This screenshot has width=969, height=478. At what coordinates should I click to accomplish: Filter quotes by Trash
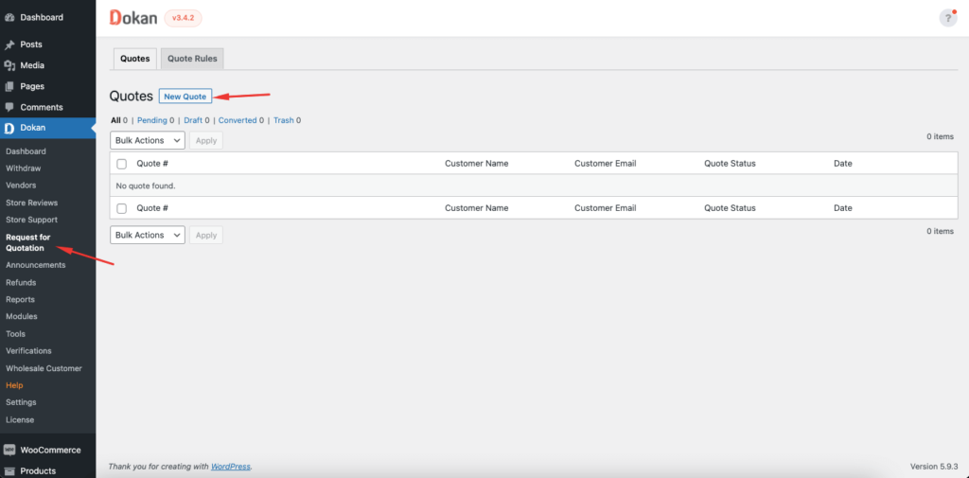tap(284, 120)
